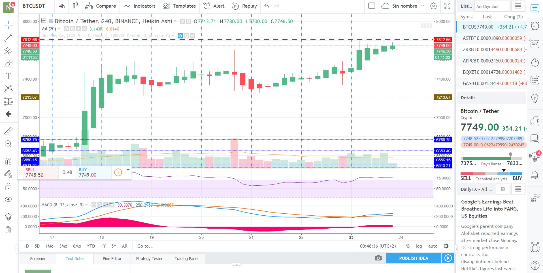
Task: Open the alerts alarm clock panel
Action: [535, 26]
